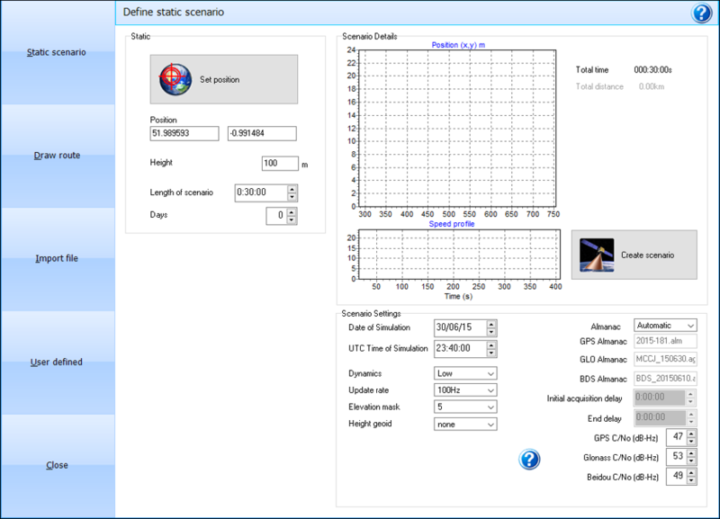The width and height of the screenshot is (720, 519).
Task: Click the Total distance value 0.00km
Action: coord(651,86)
